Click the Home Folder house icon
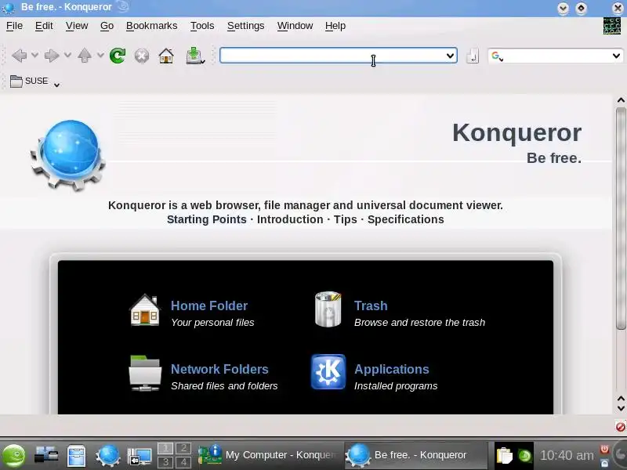The image size is (627, 470). tap(145, 310)
